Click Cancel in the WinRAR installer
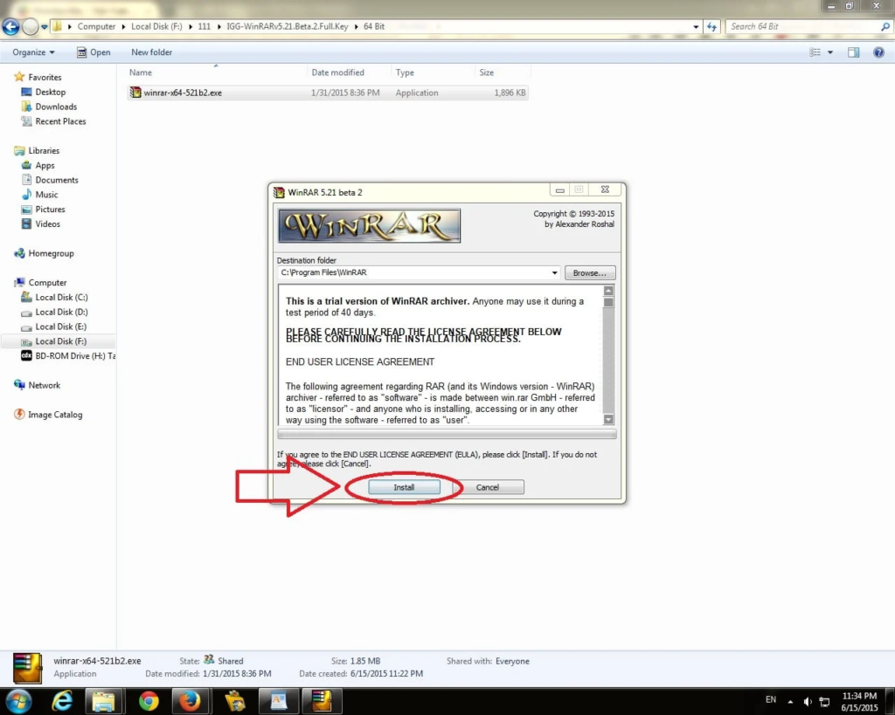 point(487,487)
